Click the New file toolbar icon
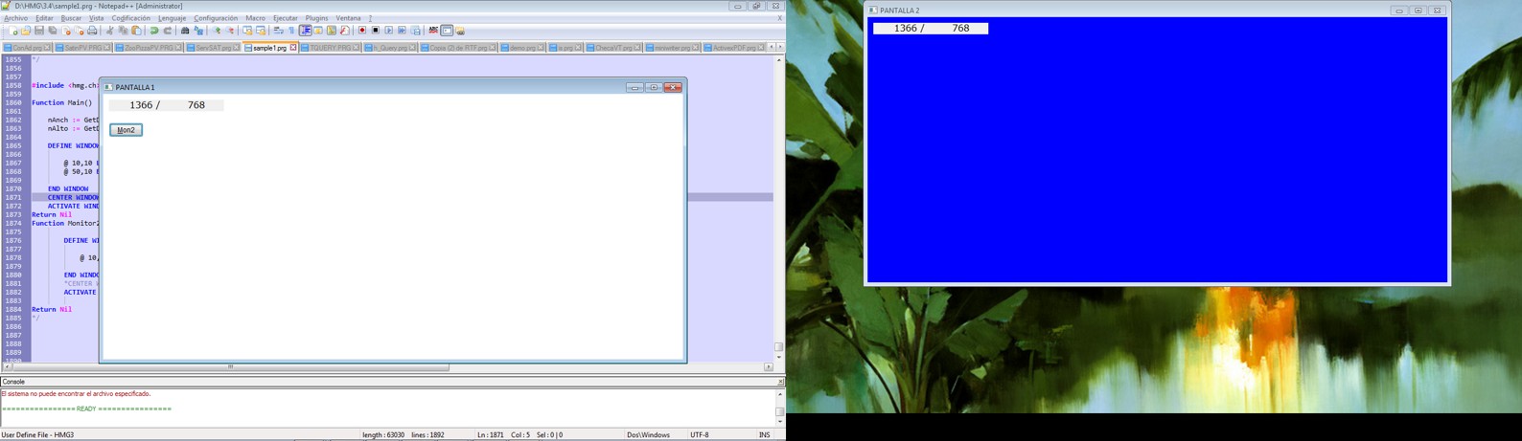Image resolution: width=1522 pixels, height=441 pixels. (12, 31)
